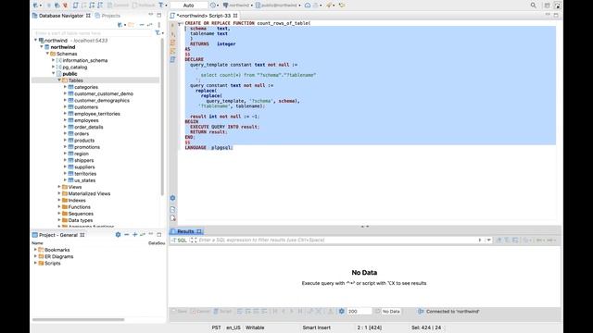Expand the Views folder
Image resolution: width=593 pixels, height=333 pixels.
(59, 187)
